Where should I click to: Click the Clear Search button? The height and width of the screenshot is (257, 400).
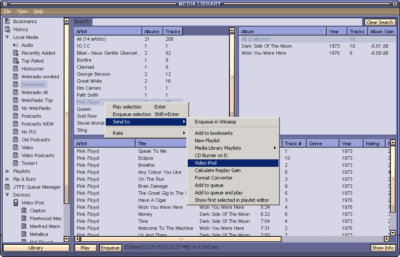[x=380, y=22]
